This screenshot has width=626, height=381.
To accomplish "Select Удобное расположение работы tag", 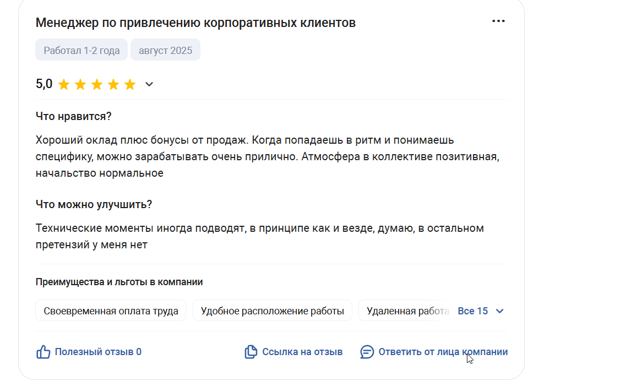I will [x=273, y=311].
